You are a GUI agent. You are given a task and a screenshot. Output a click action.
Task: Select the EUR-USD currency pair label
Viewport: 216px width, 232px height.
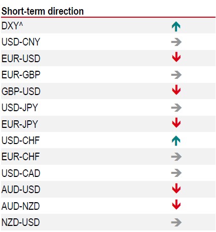(x=21, y=59)
